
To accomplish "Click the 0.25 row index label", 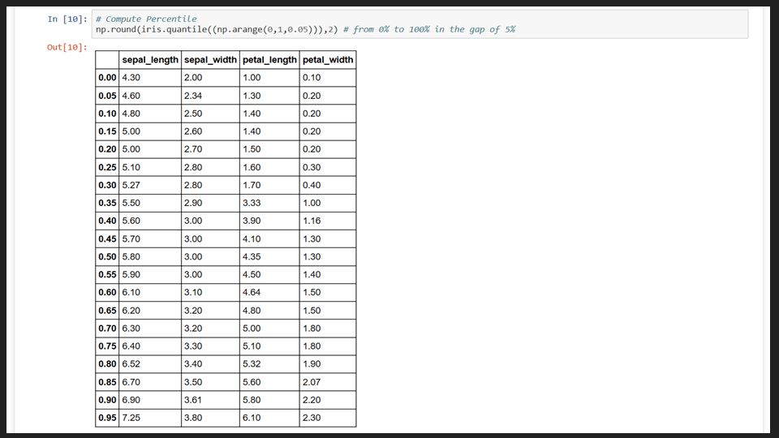I will [107, 167].
